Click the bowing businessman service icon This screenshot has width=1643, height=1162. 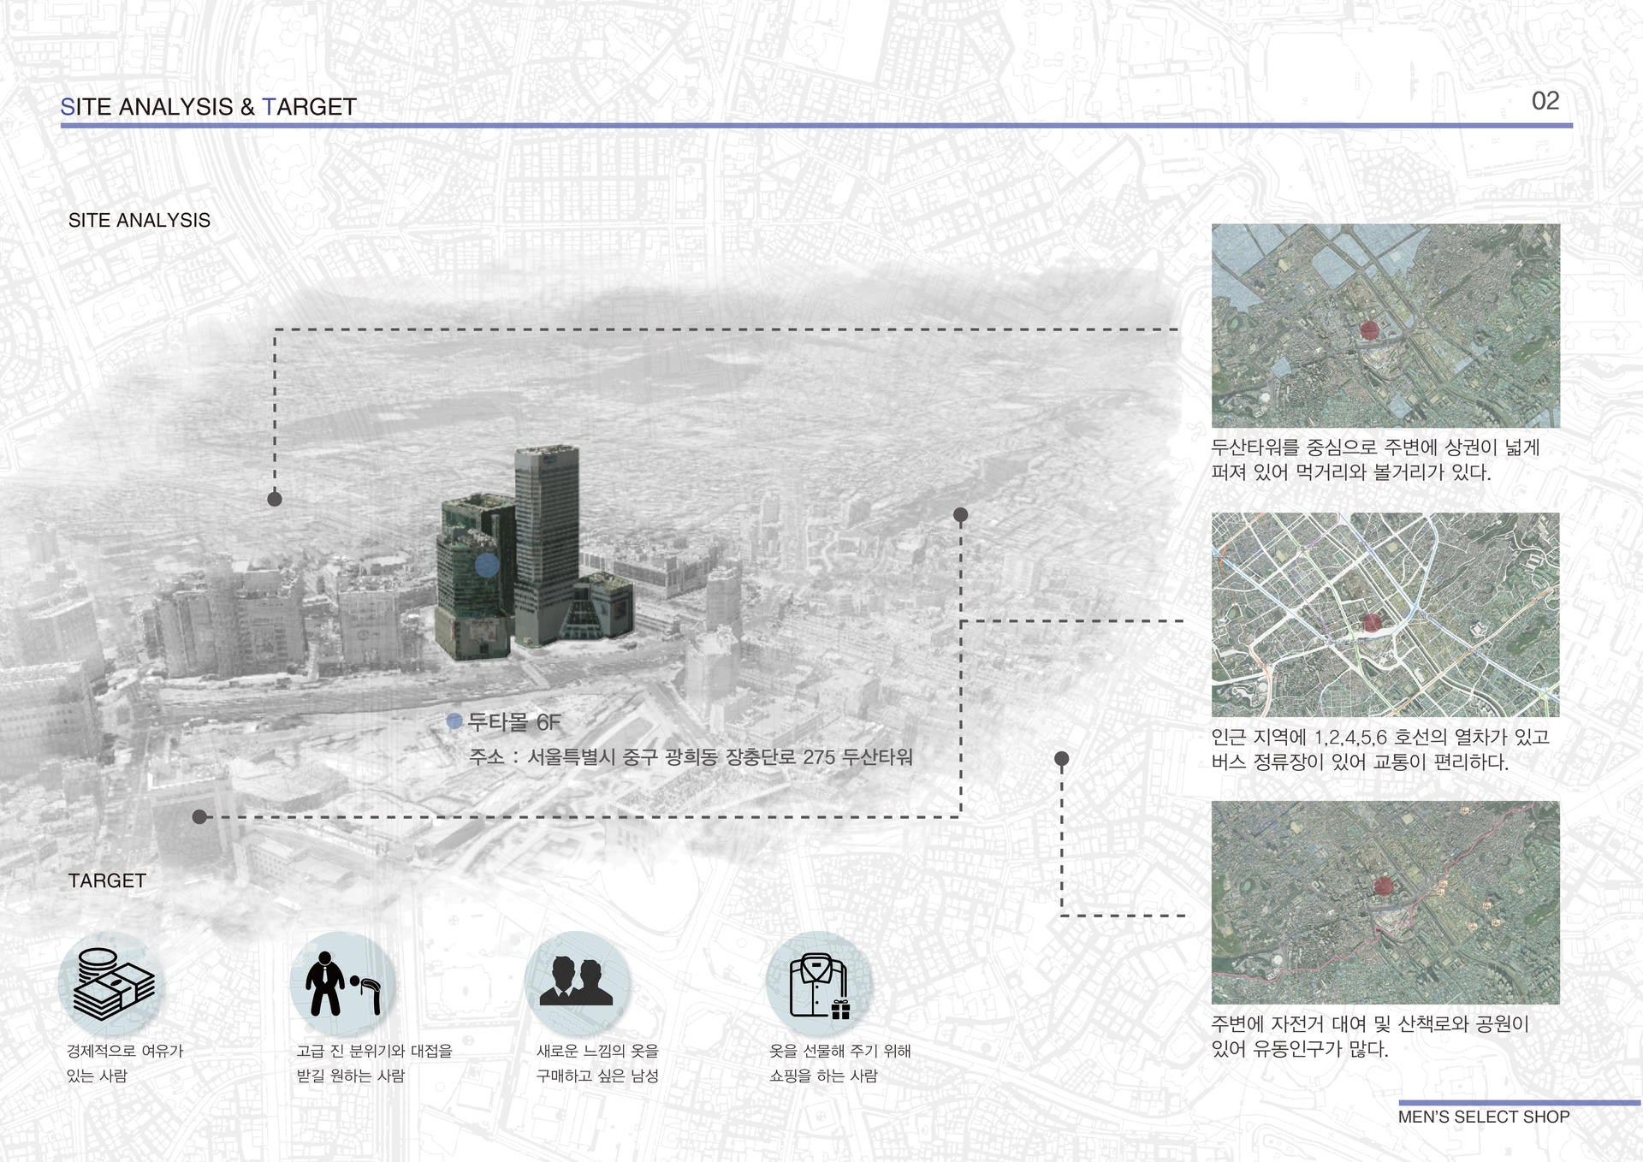click(344, 984)
